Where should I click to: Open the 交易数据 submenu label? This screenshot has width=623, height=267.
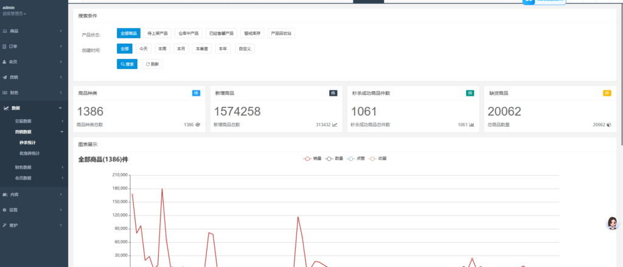tap(23, 121)
